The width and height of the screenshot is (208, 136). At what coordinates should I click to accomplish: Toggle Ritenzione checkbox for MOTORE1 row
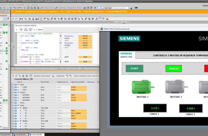pyautogui.click(x=92, y=95)
